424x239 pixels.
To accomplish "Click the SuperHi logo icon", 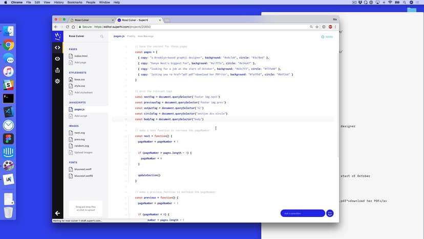I will click(57, 36).
